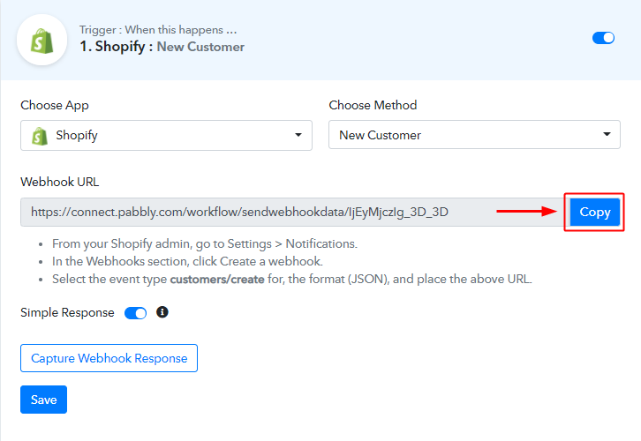The image size is (641, 441).
Task: Toggle the Simple Response switch
Action: coord(136,313)
